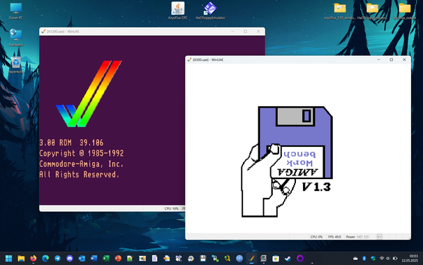Viewport: 423px width, 265px height.
Task: Activate the WinUAE checkmark taskbar icon
Action: (x=251, y=259)
